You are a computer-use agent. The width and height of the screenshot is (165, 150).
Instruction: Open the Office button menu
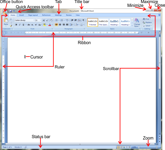[x=5, y=13]
